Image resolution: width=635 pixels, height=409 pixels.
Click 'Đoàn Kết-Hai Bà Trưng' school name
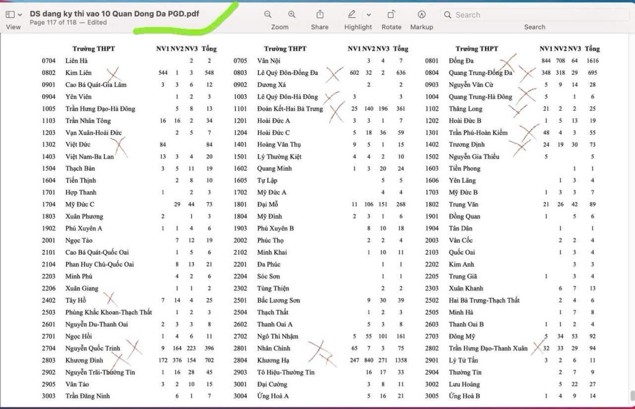click(290, 109)
